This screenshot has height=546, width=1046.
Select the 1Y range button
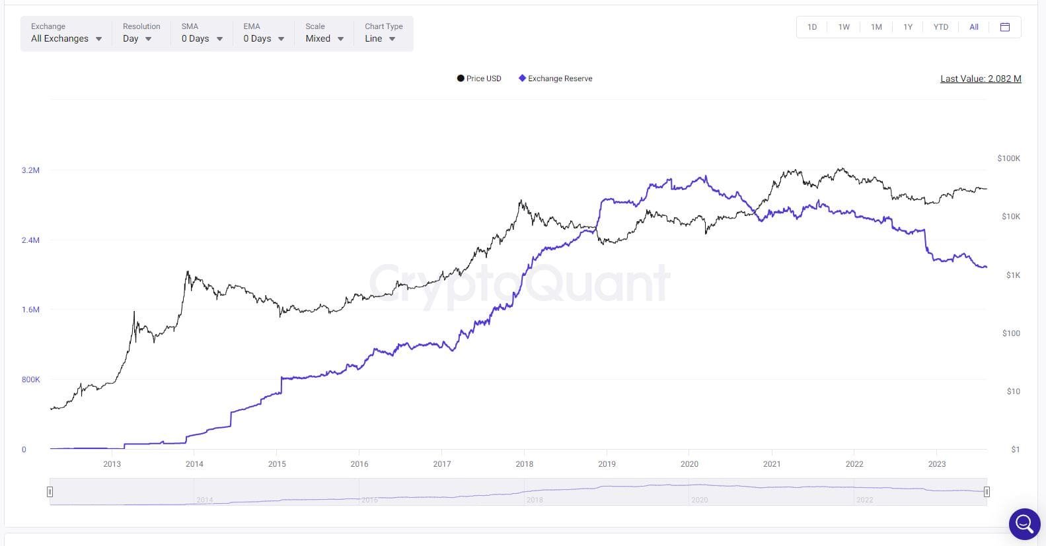908,27
